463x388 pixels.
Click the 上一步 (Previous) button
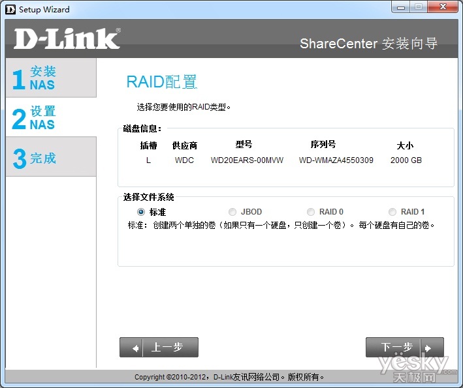159,348
